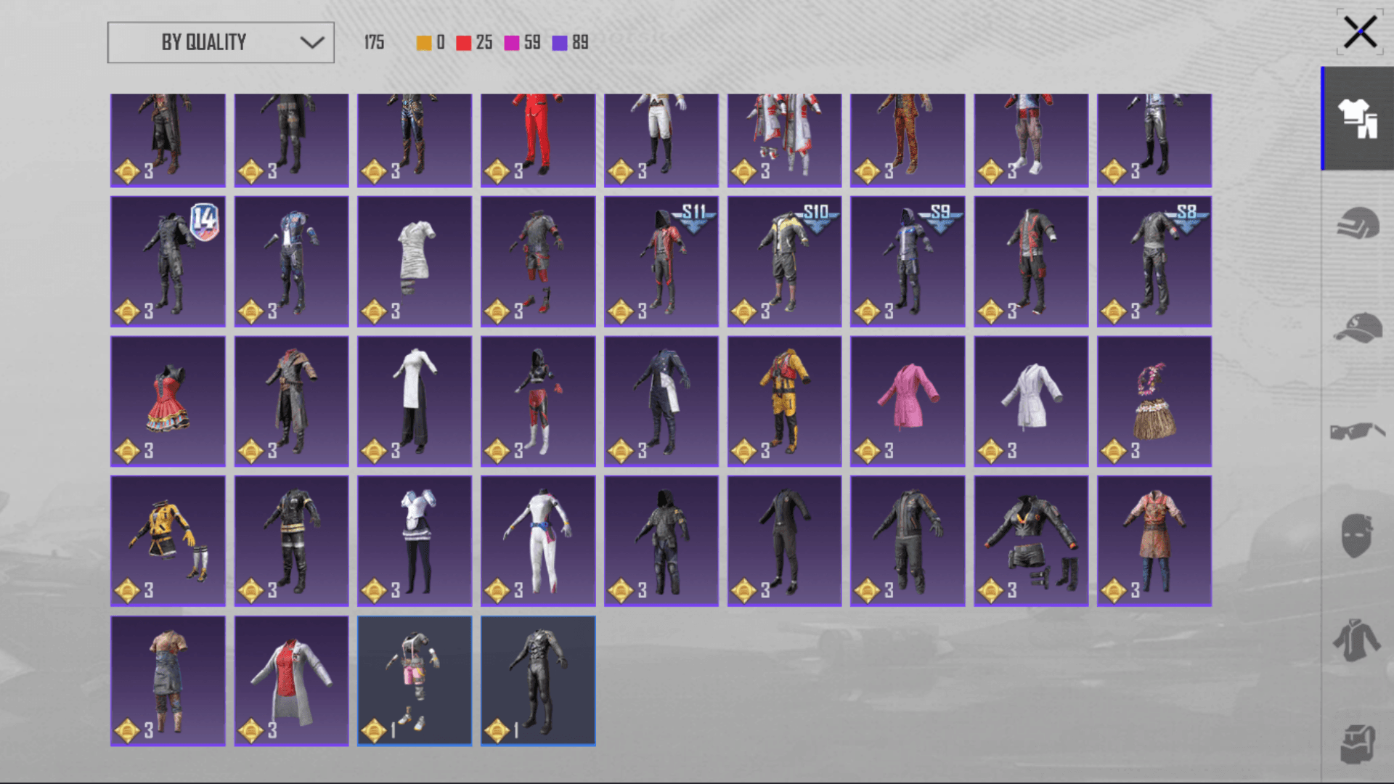Expand the BY QUALITY sort dropdown
1394x784 pixels.
pyautogui.click(x=221, y=42)
